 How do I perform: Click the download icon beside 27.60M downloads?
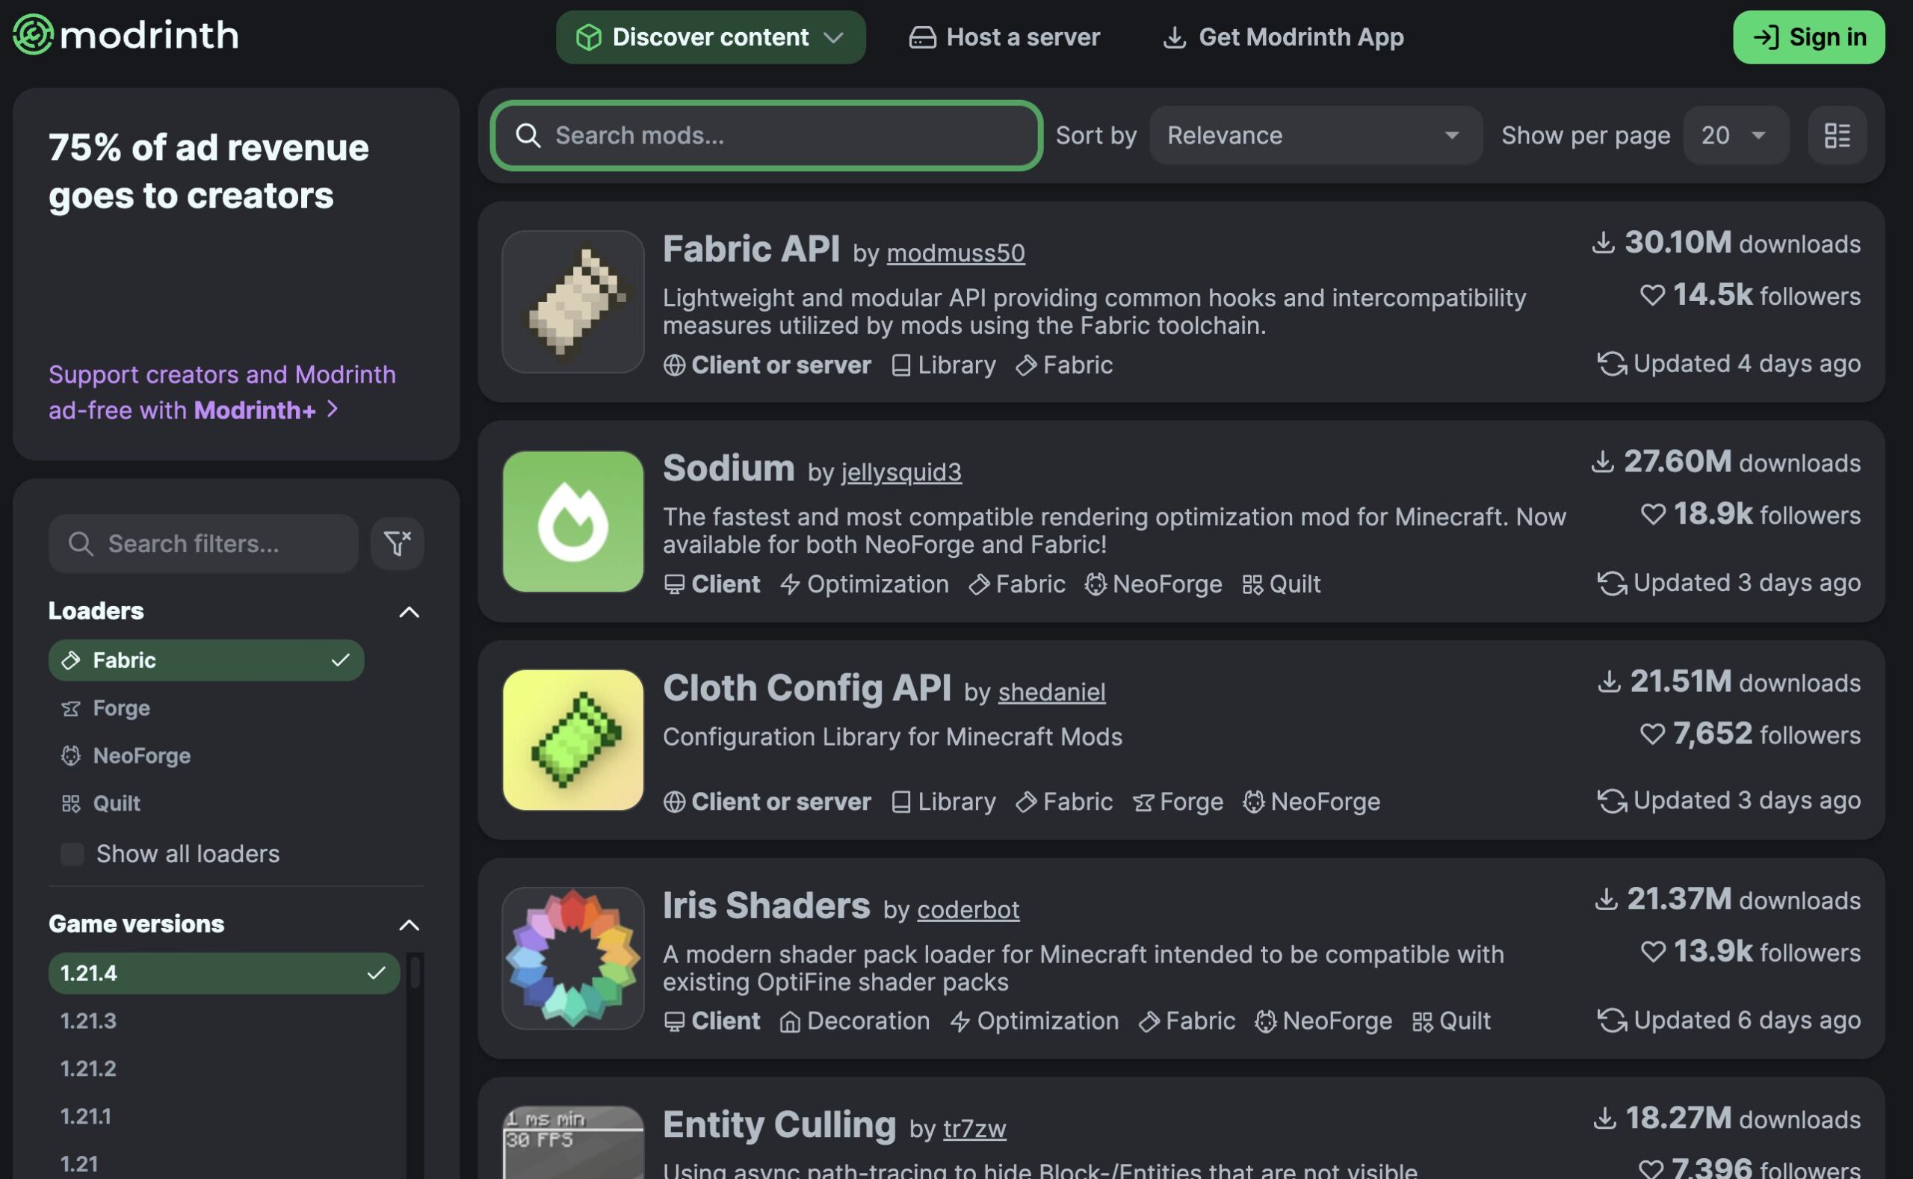[1602, 462]
